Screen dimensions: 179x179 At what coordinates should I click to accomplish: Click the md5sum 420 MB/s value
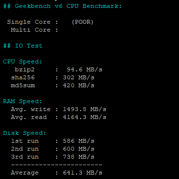79,85
